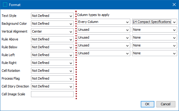179x111 pixels.
Task: Open the Text Style dropdown
Action: click(52, 16)
